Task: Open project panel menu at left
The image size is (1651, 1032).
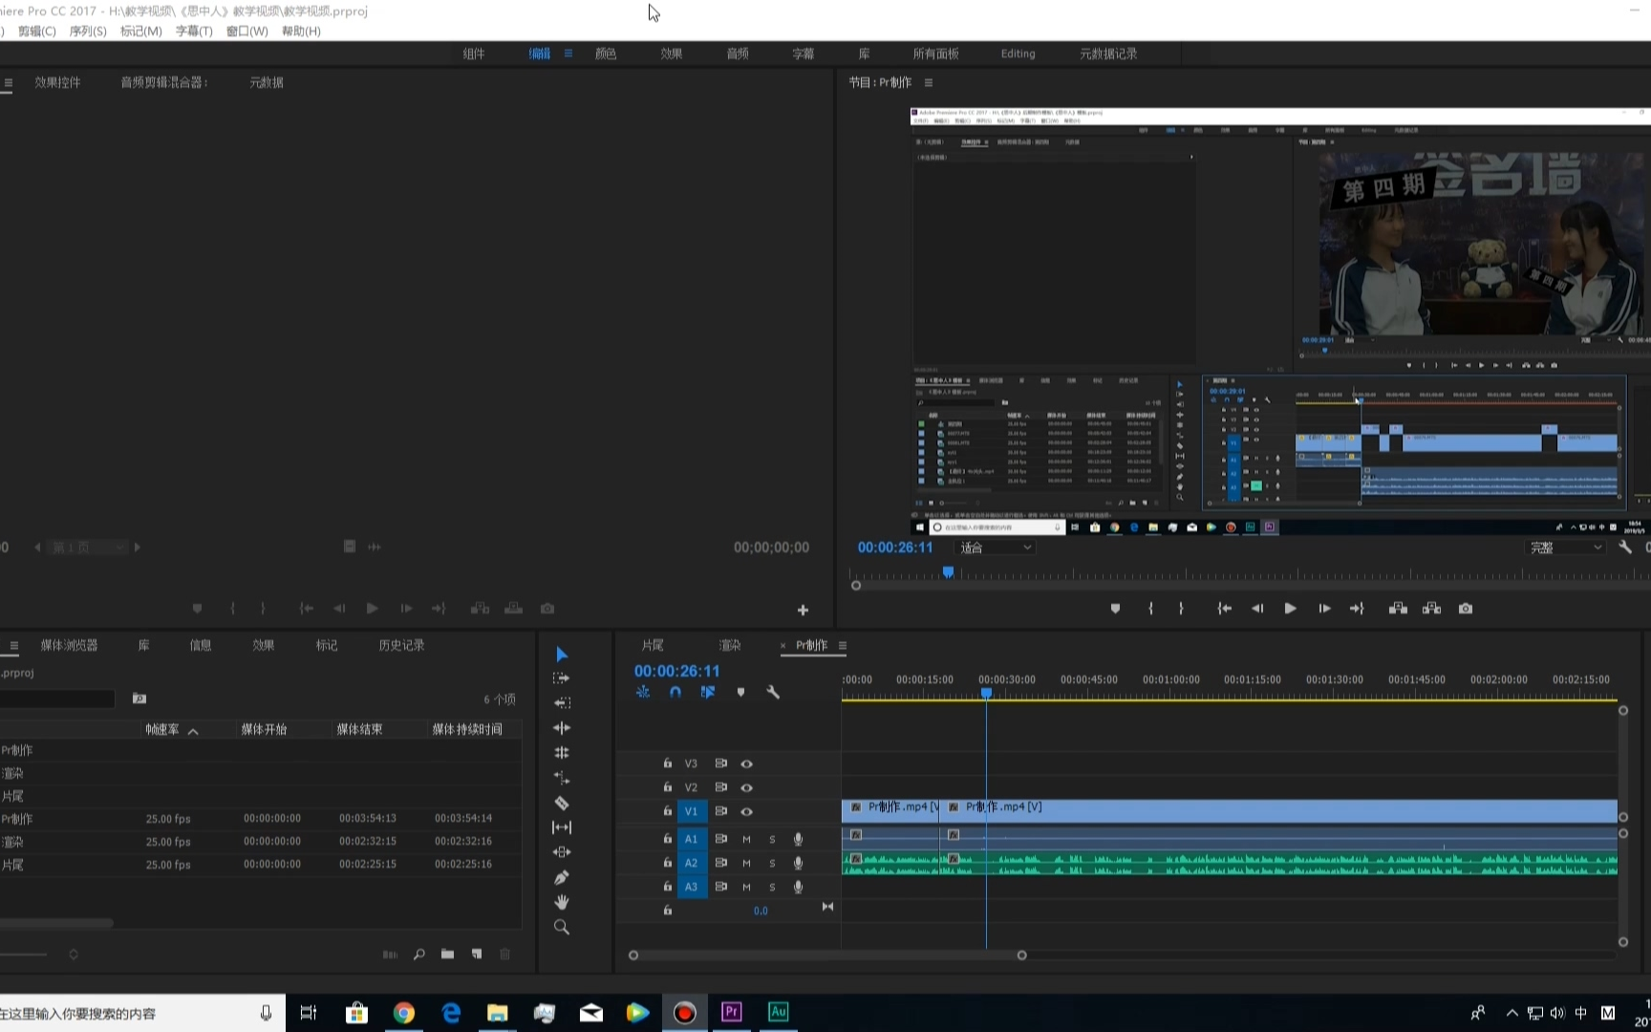Action: [x=13, y=646]
